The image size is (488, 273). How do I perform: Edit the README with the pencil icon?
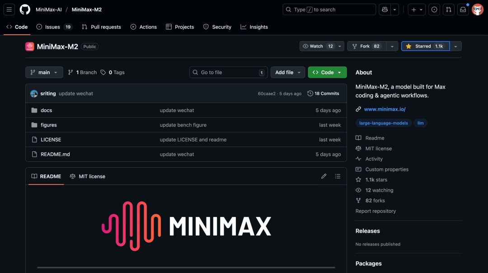point(324,176)
